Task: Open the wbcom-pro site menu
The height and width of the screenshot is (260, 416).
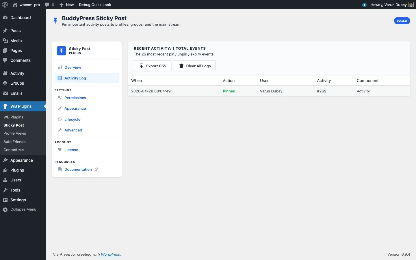Action: point(26,5)
